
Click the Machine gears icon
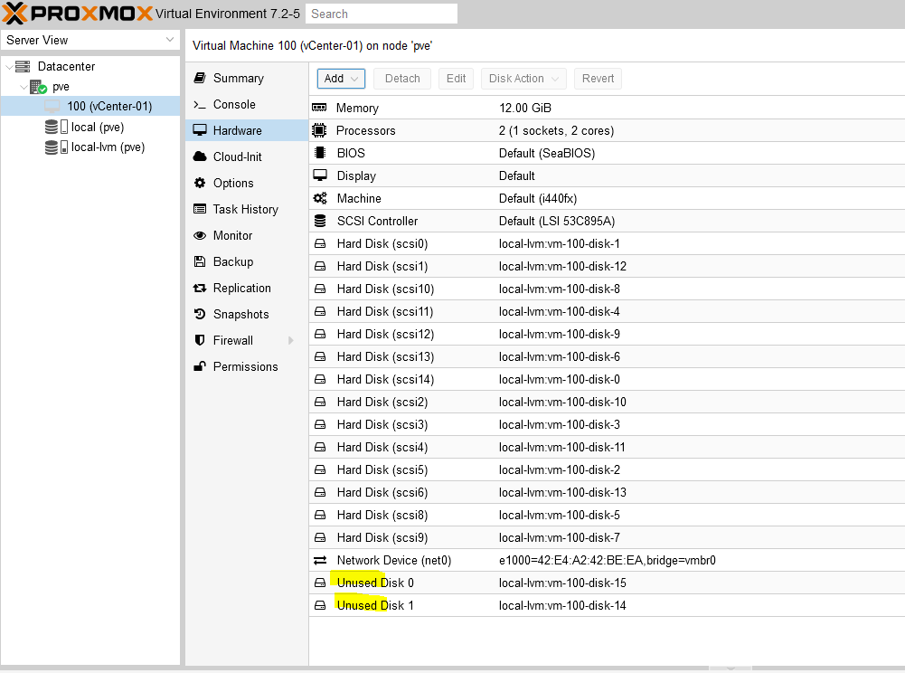point(319,198)
